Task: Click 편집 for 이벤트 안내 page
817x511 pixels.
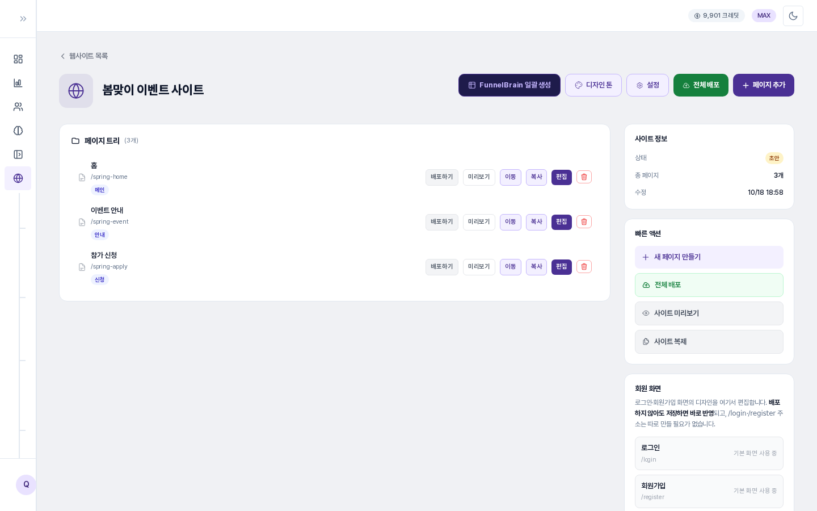Action: (x=562, y=222)
